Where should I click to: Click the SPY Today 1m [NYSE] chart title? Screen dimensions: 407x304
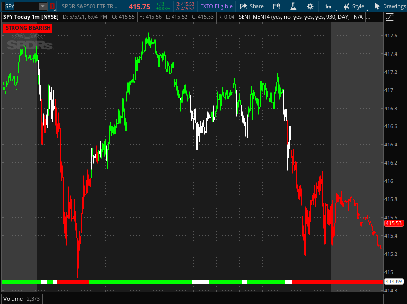coord(31,17)
